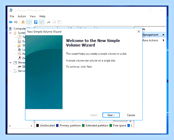The height and width of the screenshot is (140, 174).
Task: Click tree pane scroll left arrow
Action: click(x=10, y=126)
